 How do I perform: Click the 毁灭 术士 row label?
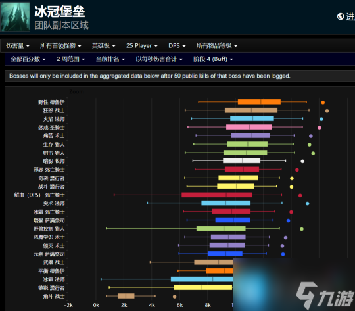coord(54,246)
